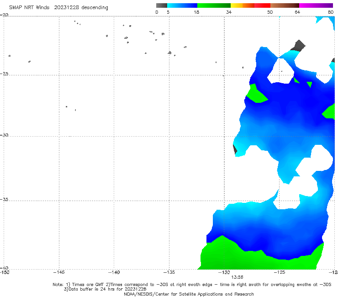Click the 'SMAP NRT Winds 20231228 descending' title
338x297 pixels.
(x=58, y=7)
